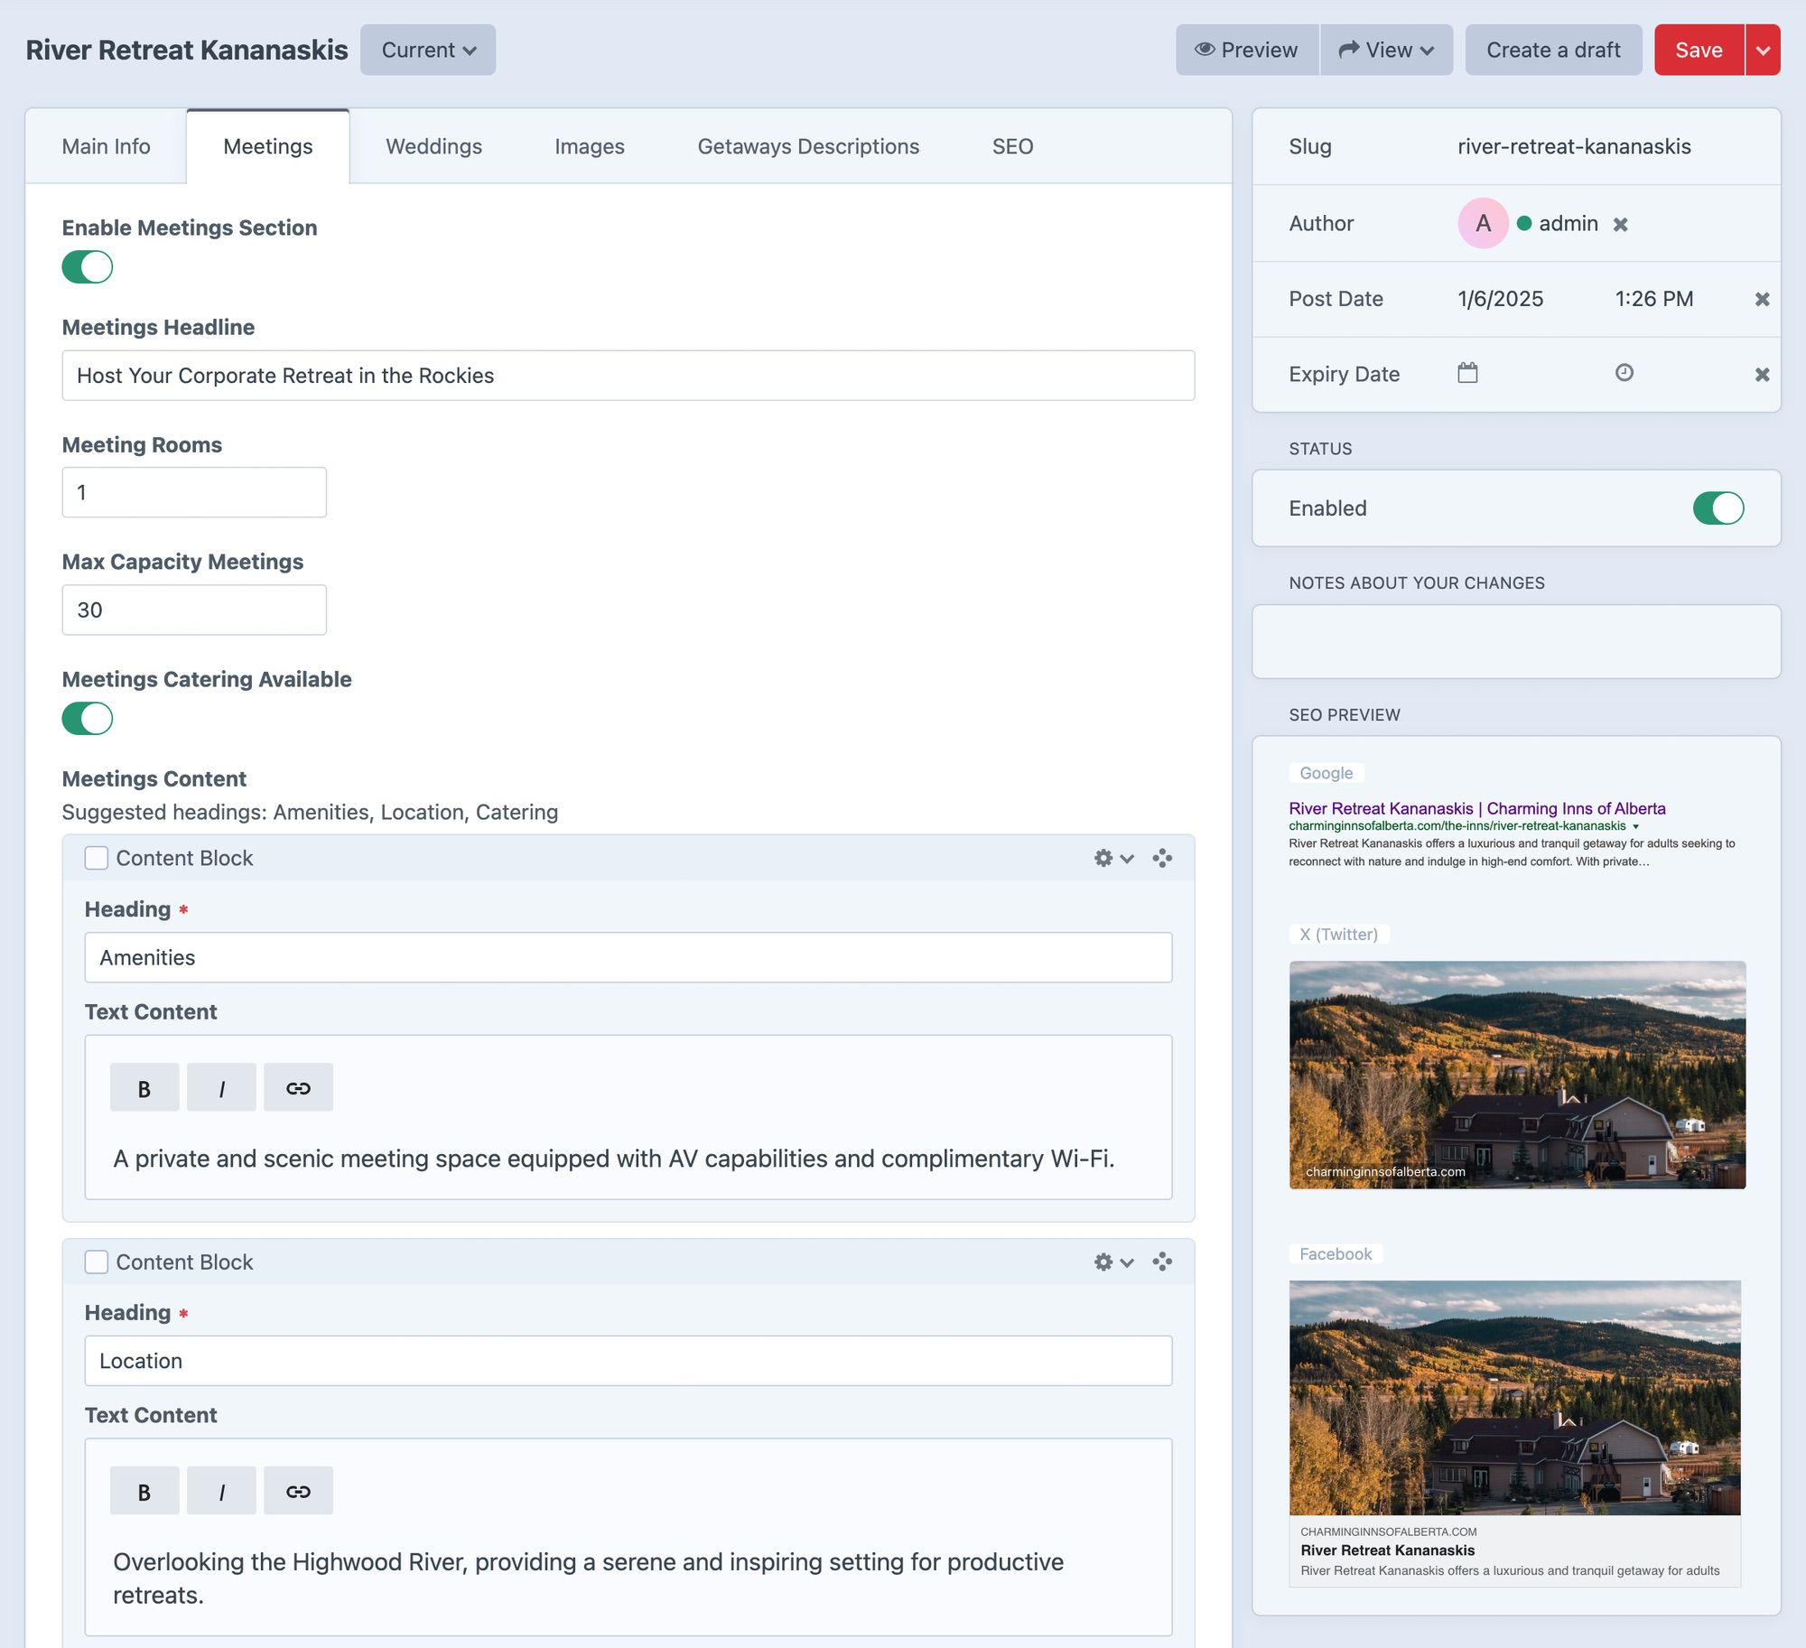Click the settings gear icon on second Content Block
Viewport: 1806px width, 1648px height.
(1103, 1260)
